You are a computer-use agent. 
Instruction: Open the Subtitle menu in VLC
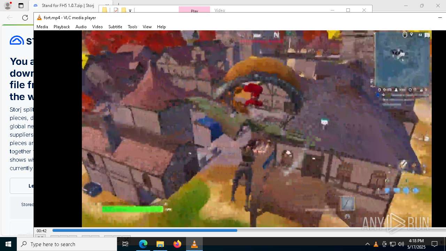click(115, 27)
